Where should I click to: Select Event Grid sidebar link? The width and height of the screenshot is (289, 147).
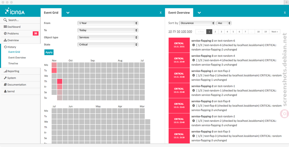point(14,52)
